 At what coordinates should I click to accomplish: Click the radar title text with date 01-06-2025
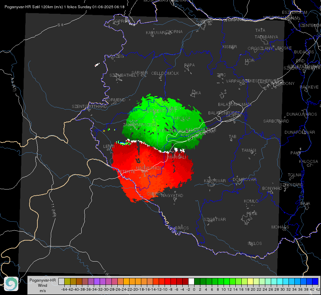(65, 7)
